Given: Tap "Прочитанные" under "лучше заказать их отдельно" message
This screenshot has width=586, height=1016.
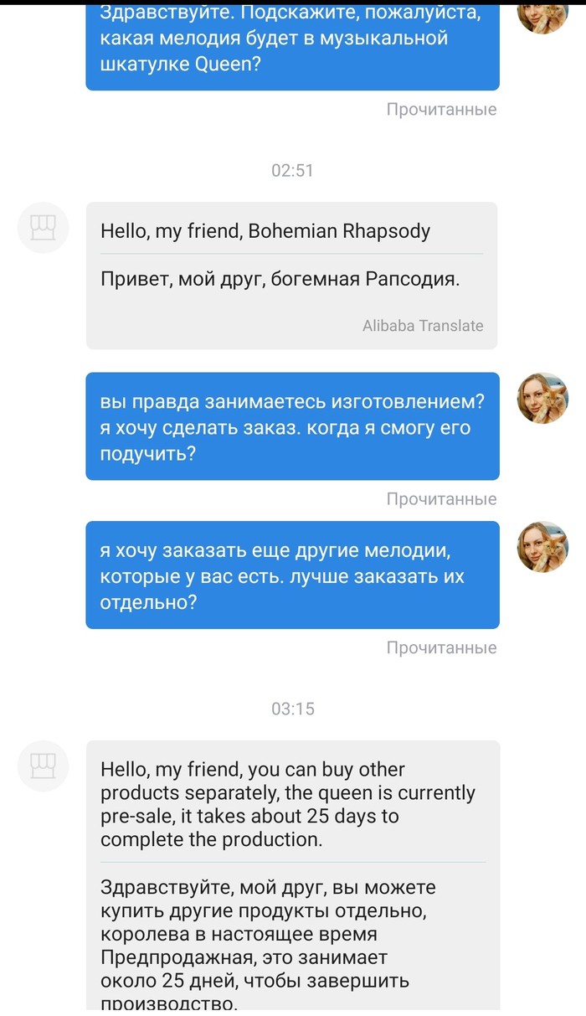Looking at the screenshot, I should pos(441,647).
